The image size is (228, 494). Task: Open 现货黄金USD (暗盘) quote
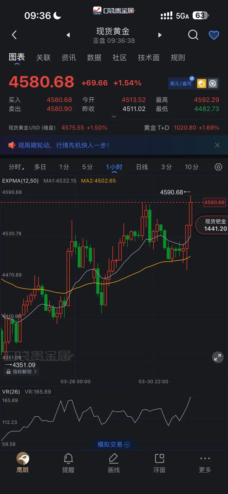coord(58,128)
